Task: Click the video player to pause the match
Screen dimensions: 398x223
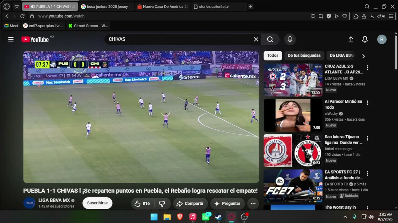Action: coord(141,117)
